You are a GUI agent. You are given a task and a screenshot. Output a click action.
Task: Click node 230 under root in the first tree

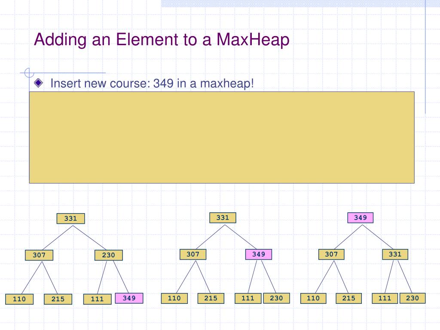coord(109,255)
